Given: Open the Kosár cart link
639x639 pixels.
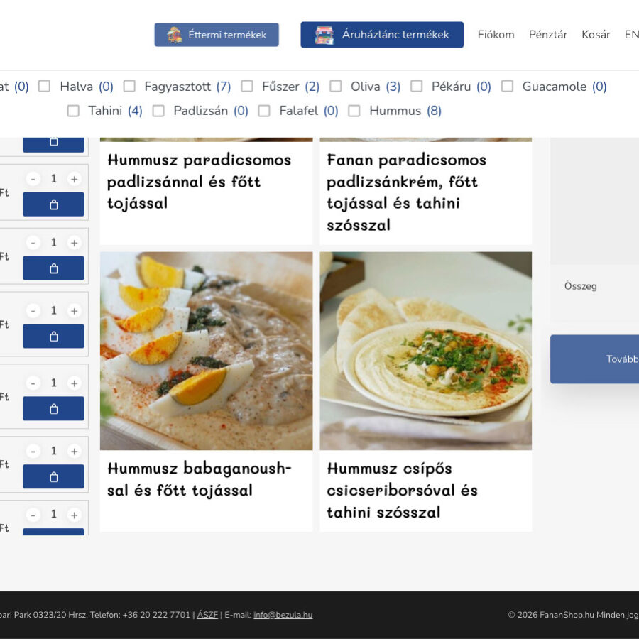Looking at the screenshot, I should click(x=596, y=35).
